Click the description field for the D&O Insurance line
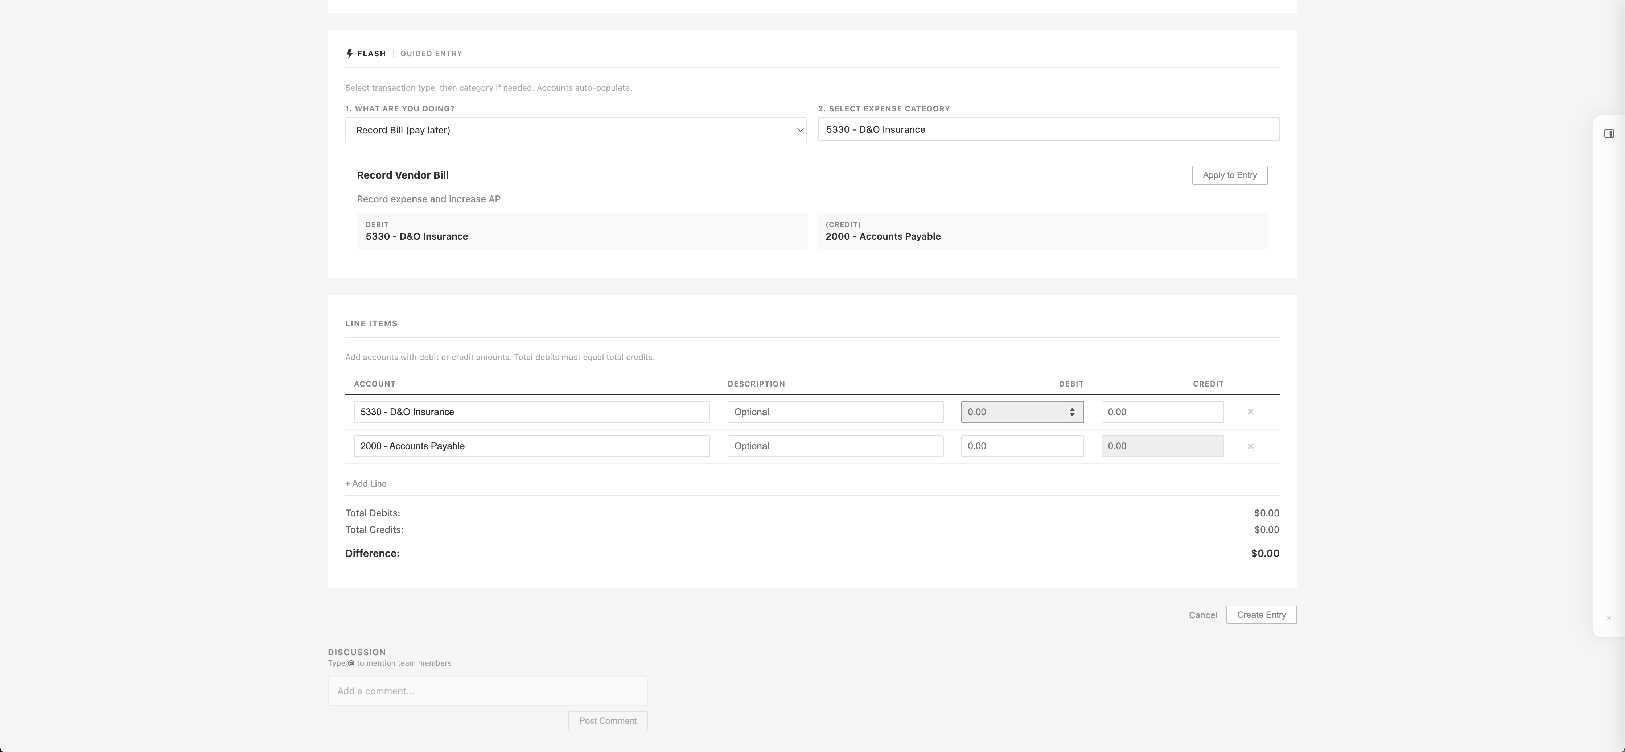The height and width of the screenshot is (752, 1625). [x=835, y=412]
